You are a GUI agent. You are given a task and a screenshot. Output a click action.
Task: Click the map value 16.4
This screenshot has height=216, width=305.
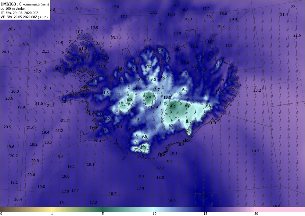click(171, 15)
